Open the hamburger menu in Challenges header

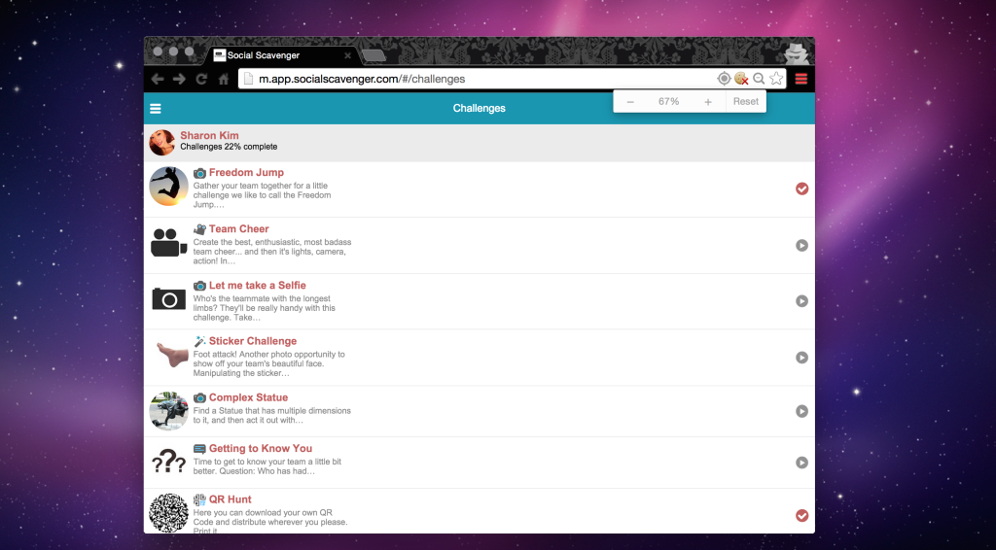click(155, 109)
